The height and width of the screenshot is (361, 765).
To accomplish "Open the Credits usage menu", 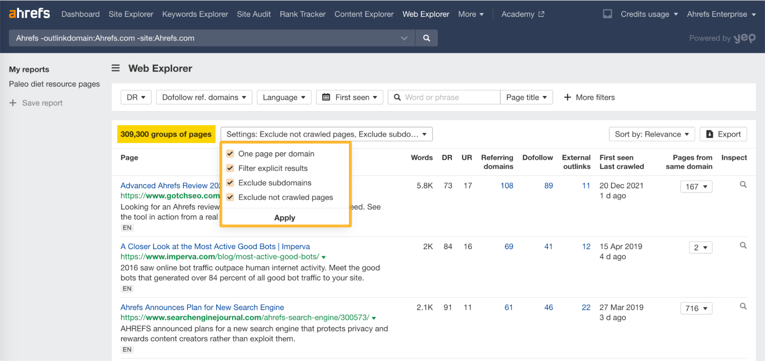I will pyautogui.click(x=649, y=14).
